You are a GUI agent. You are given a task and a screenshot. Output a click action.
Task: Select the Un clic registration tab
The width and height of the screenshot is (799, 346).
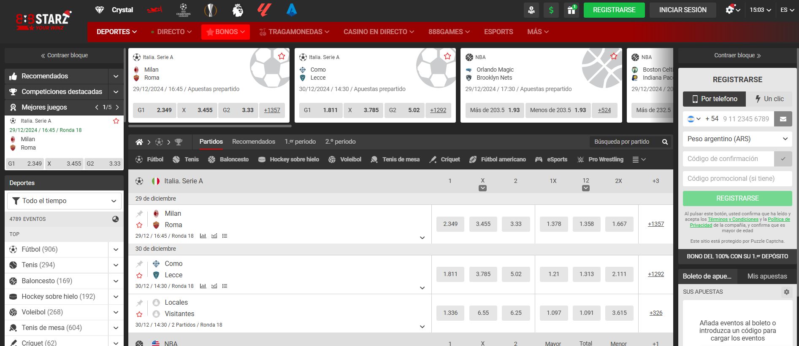point(769,99)
